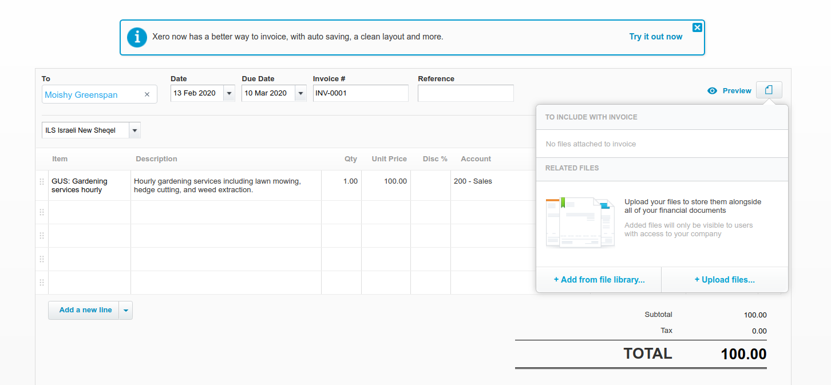Click the drag handle of the second row
The image size is (831, 385).
42,212
